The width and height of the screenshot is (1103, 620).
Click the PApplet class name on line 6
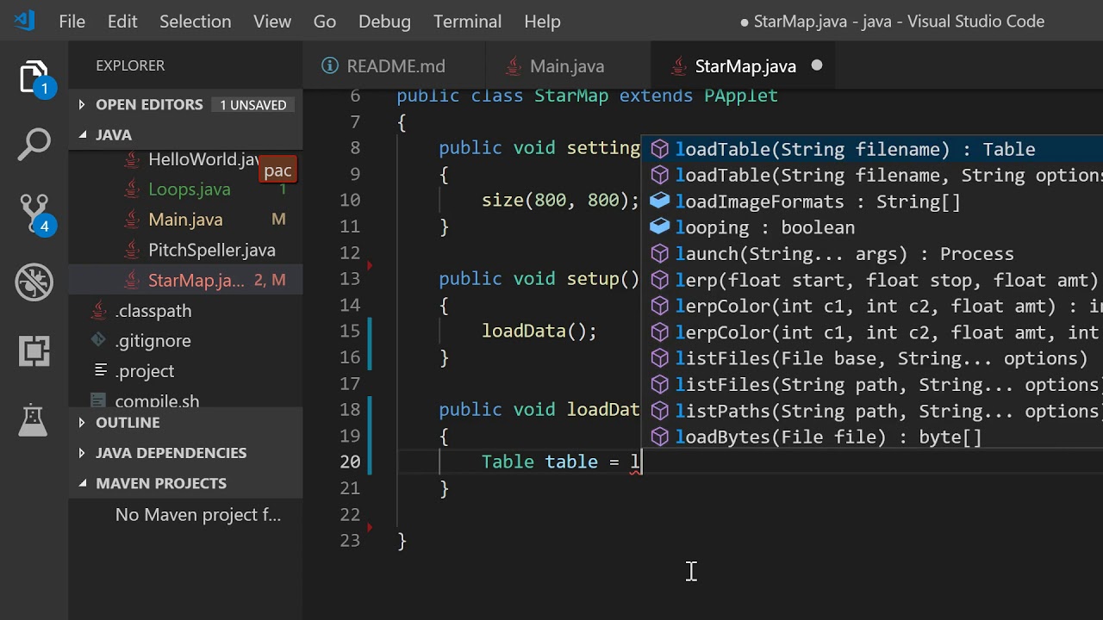click(x=741, y=96)
